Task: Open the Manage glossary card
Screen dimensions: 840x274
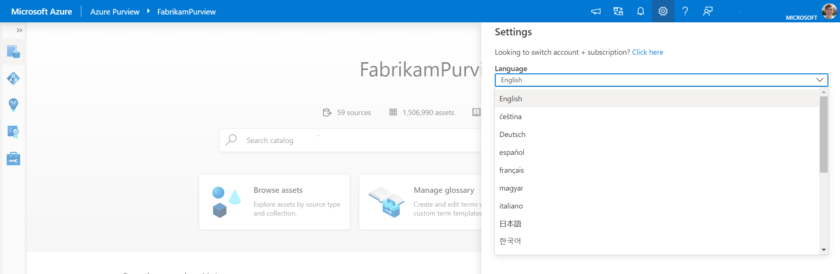Action: (420, 202)
